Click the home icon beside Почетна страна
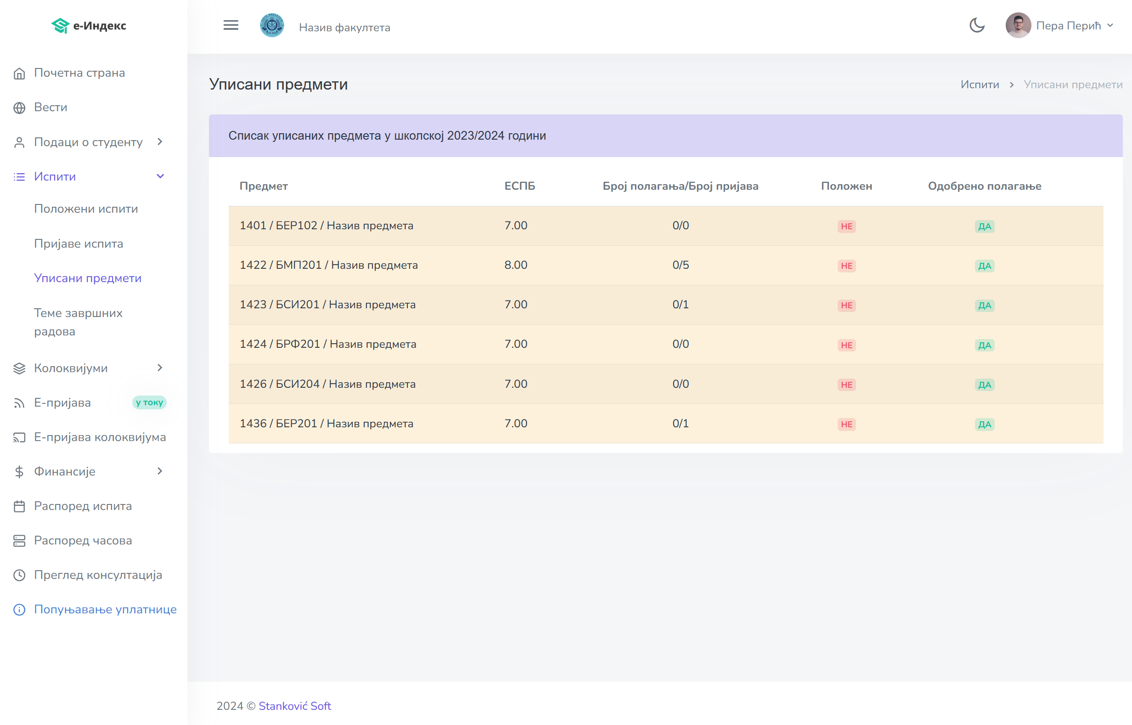 19,74
